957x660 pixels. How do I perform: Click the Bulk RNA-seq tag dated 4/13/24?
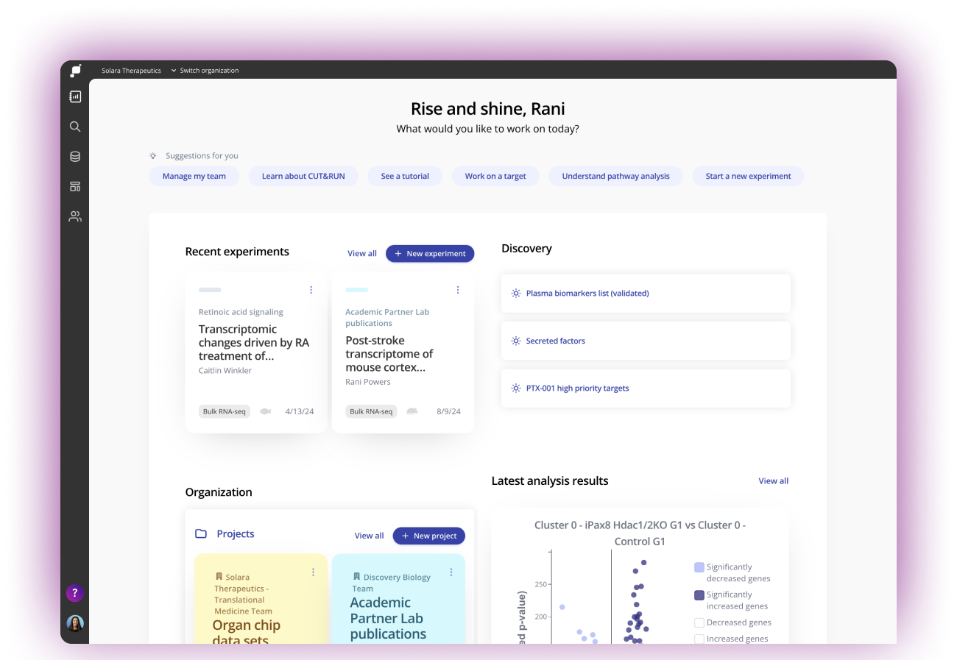pyautogui.click(x=225, y=411)
